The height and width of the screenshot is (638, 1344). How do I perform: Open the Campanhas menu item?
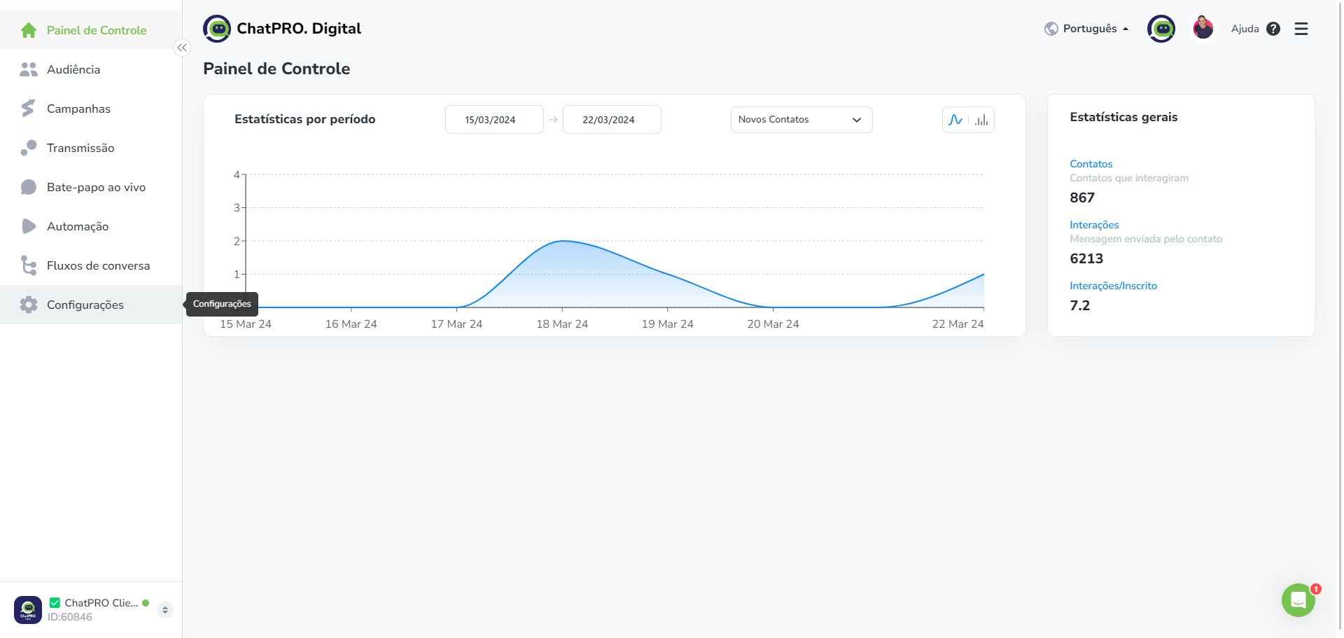[91, 109]
